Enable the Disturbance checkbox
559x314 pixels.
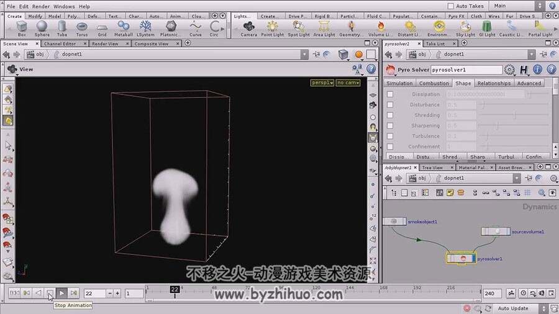[x=390, y=105]
